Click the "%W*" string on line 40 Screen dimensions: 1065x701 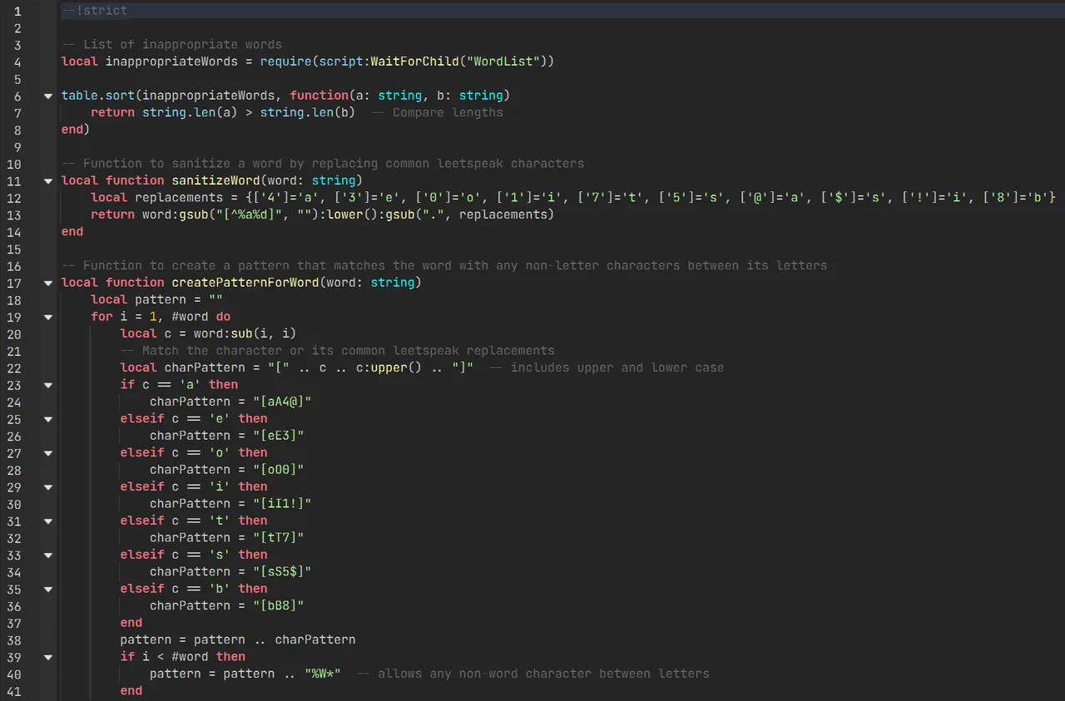(322, 674)
